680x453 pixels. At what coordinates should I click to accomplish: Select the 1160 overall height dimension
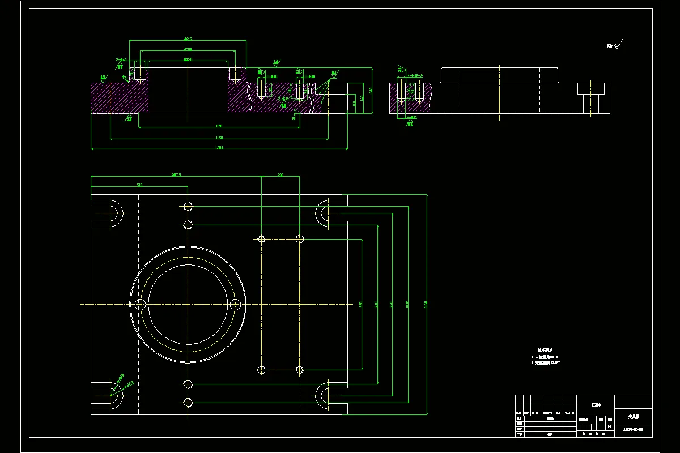426,305
